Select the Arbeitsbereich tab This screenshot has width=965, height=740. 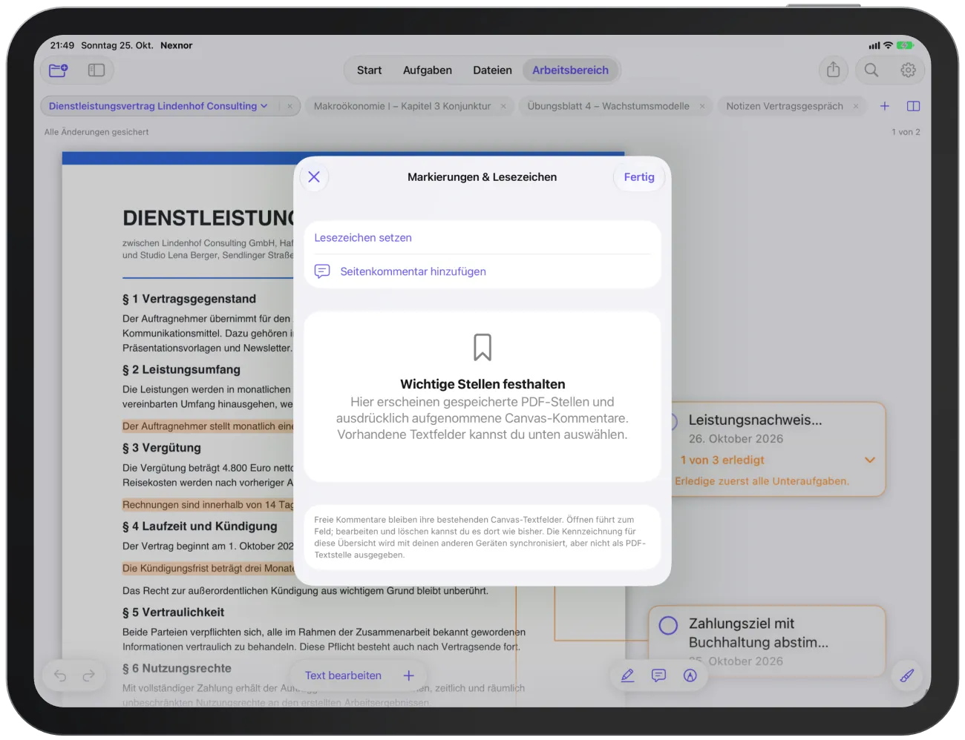click(570, 70)
